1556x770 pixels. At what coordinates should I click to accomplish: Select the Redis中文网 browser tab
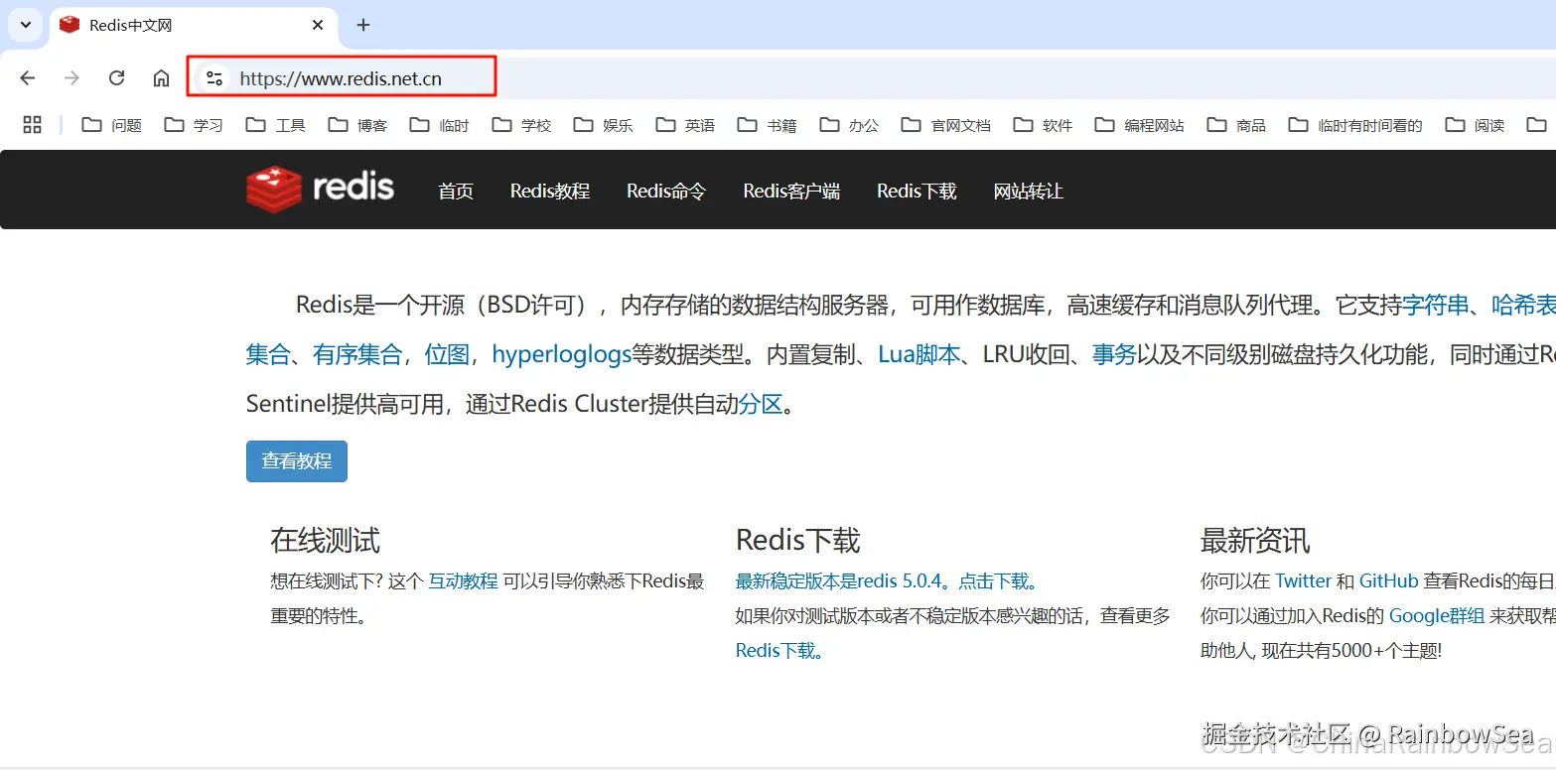[x=194, y=25]
